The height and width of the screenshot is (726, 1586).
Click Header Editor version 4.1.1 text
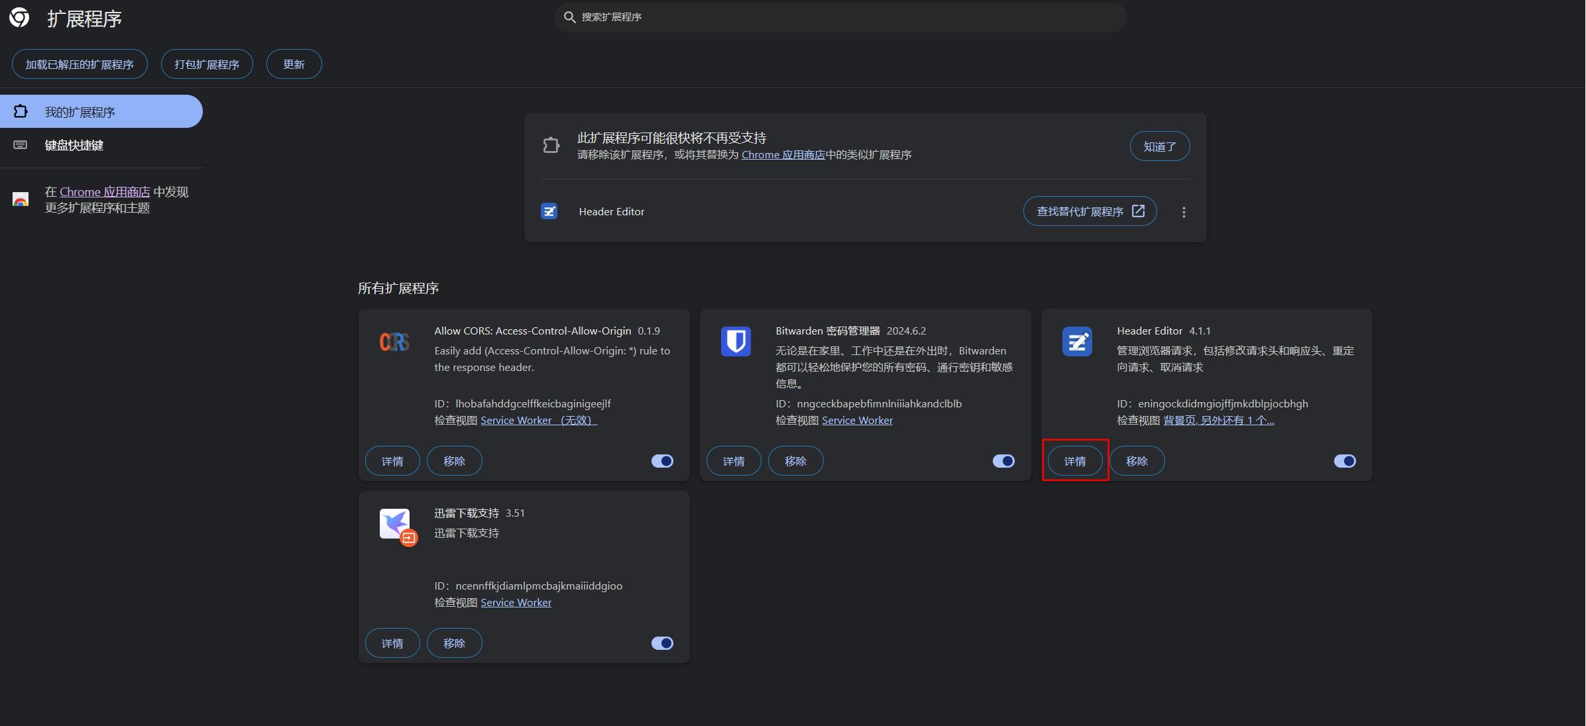(1200, 331)
